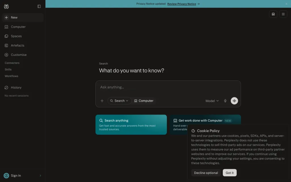Collapse the sidebar panel icon
The image size is (291, 182).
[39, 6]
